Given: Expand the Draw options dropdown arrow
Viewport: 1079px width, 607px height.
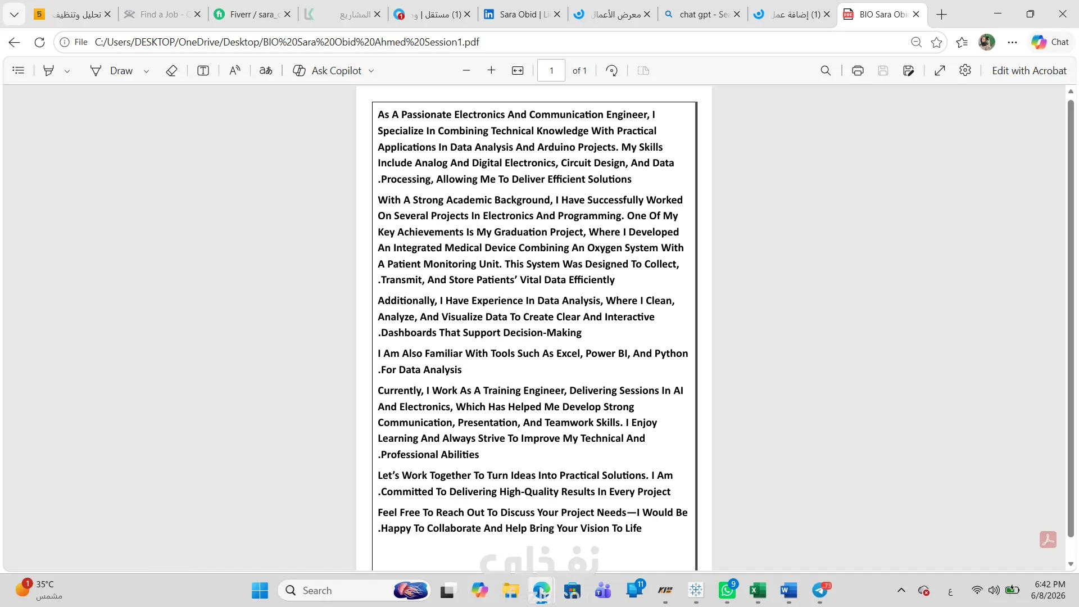Looking at the screenshot, I should point(147,71).
